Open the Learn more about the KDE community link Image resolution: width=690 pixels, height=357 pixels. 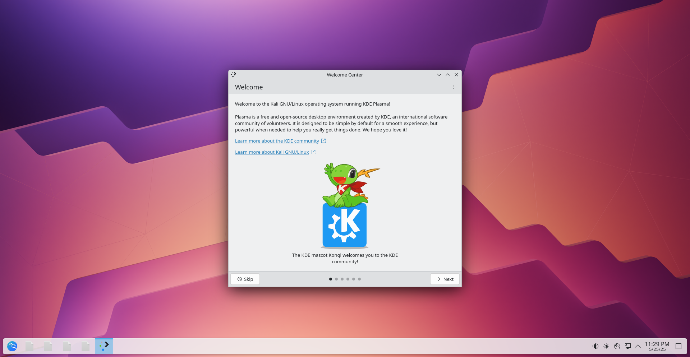277,141
